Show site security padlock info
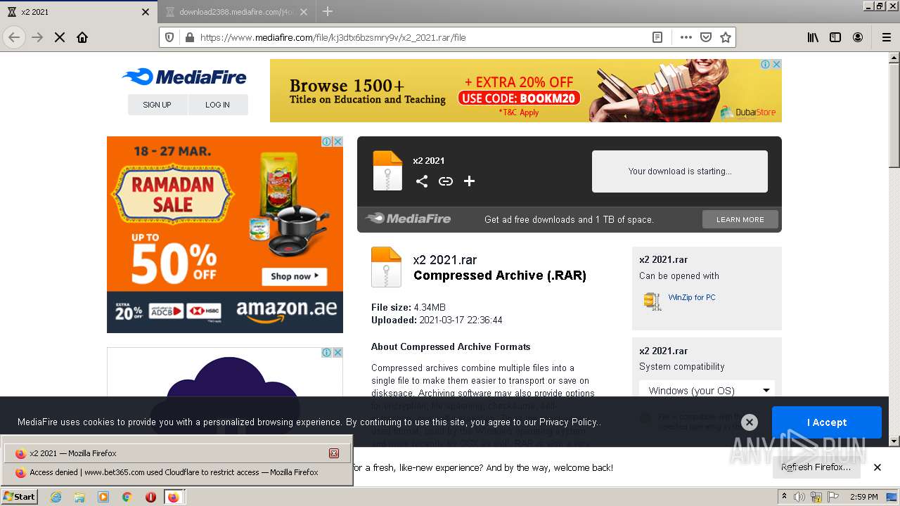The width and height of the screenshot is (900, 506). coord(189,37)
